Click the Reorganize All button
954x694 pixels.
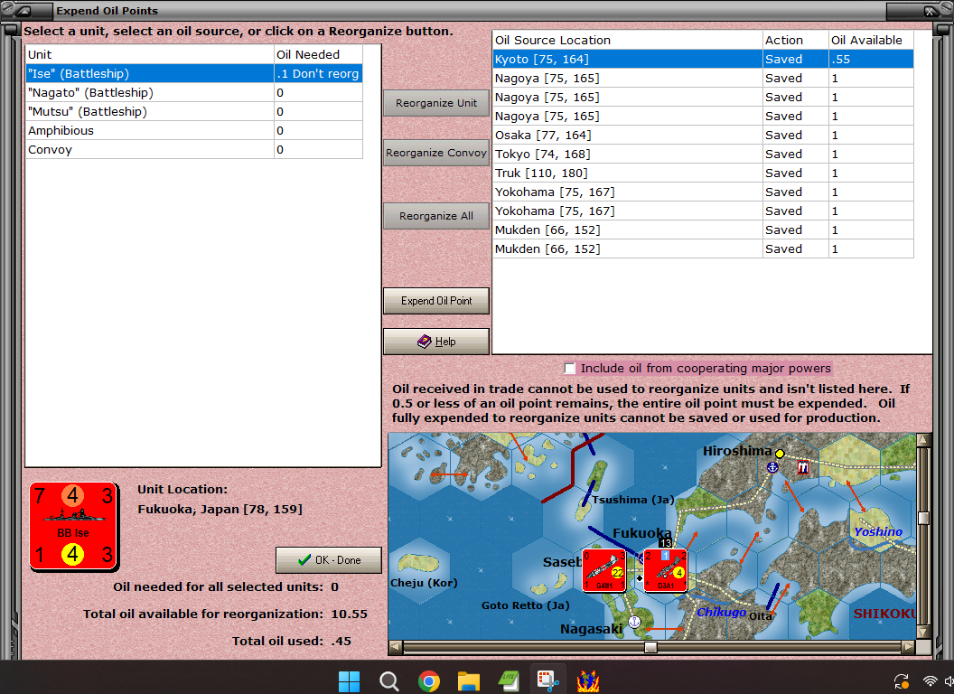pos(436,216)
